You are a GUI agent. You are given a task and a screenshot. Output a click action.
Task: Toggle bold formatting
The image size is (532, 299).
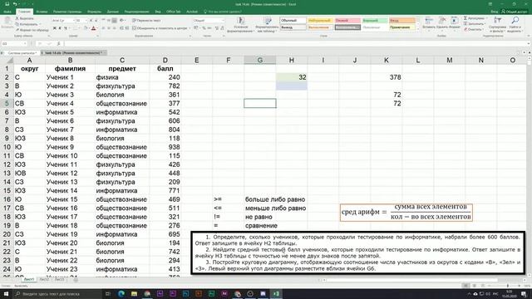[55, 28]
